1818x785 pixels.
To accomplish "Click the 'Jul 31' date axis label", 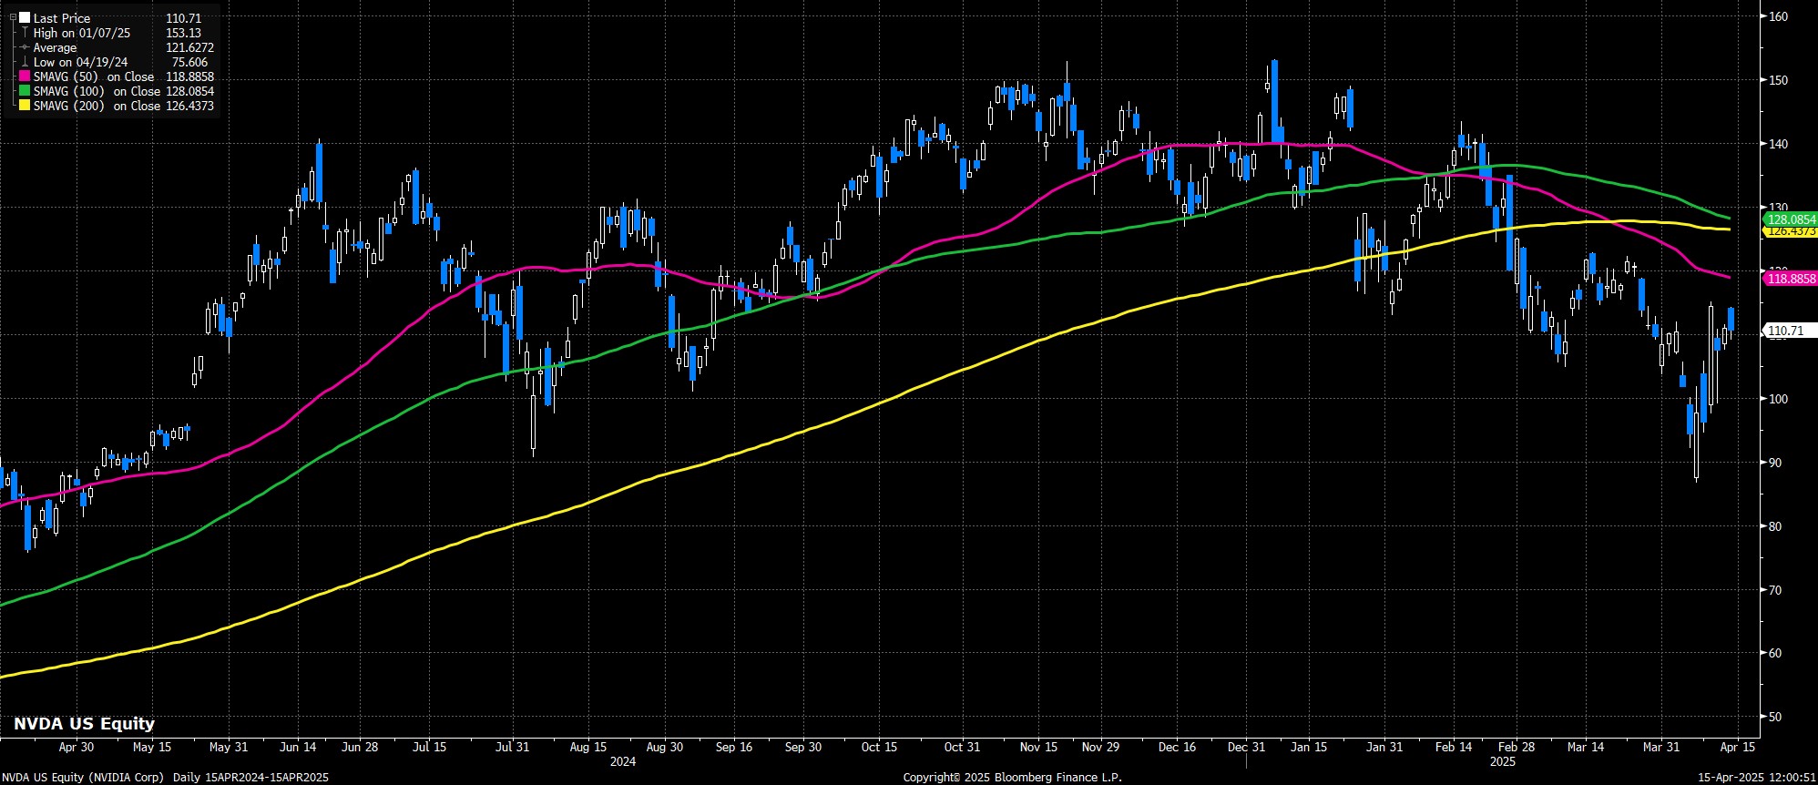I will click(512, 747).
